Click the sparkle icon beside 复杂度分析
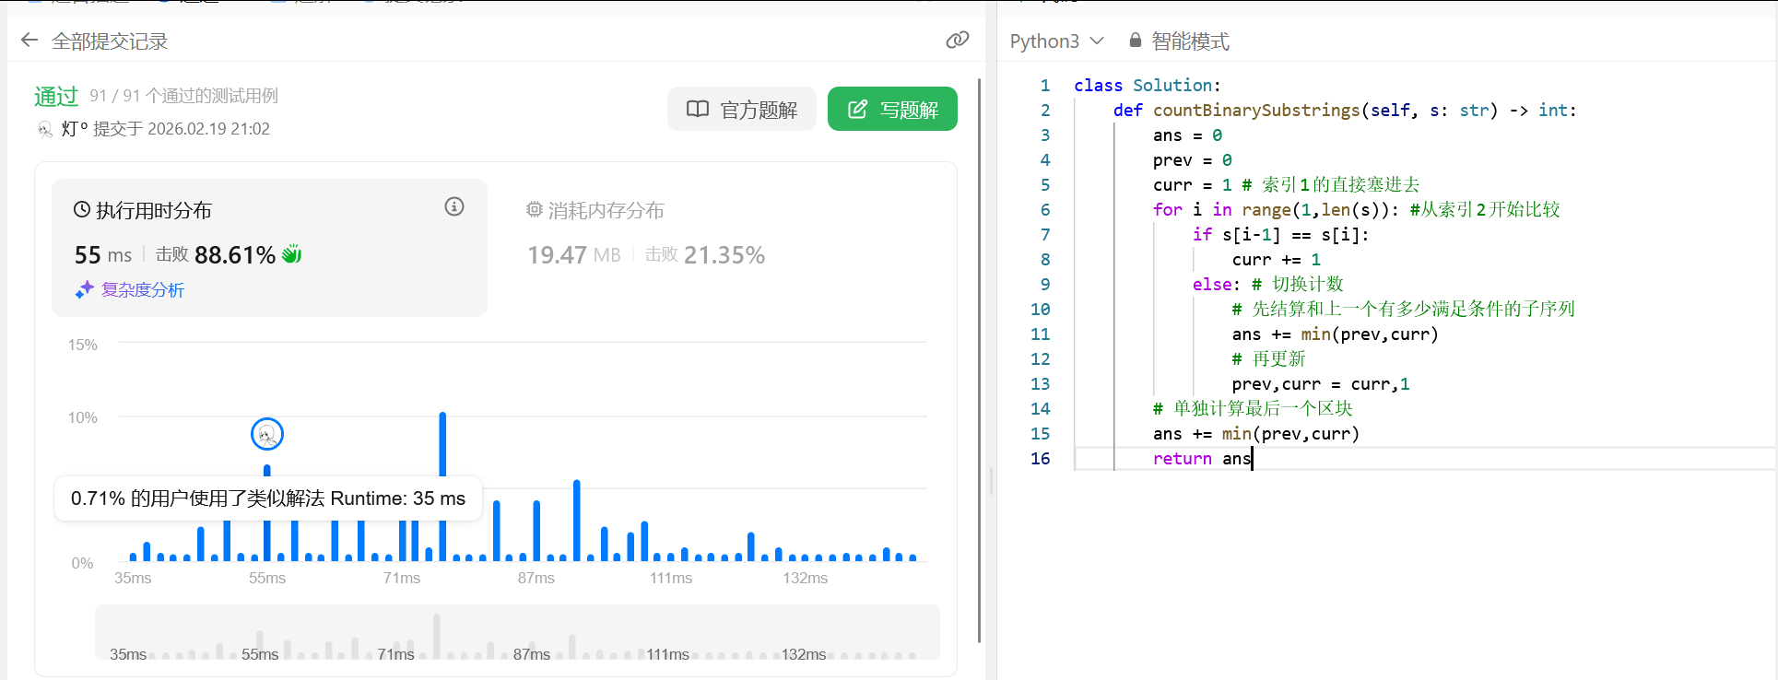 [85, 290]
